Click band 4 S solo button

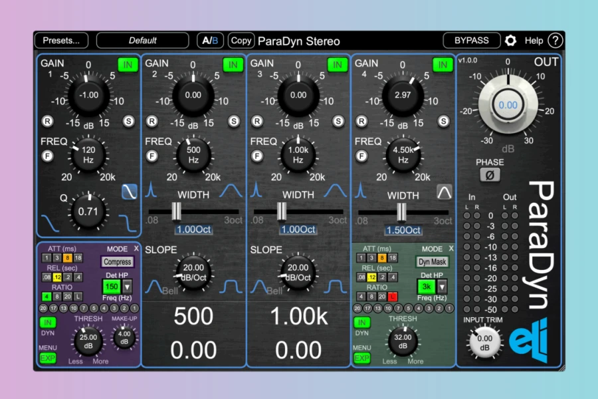443,122
